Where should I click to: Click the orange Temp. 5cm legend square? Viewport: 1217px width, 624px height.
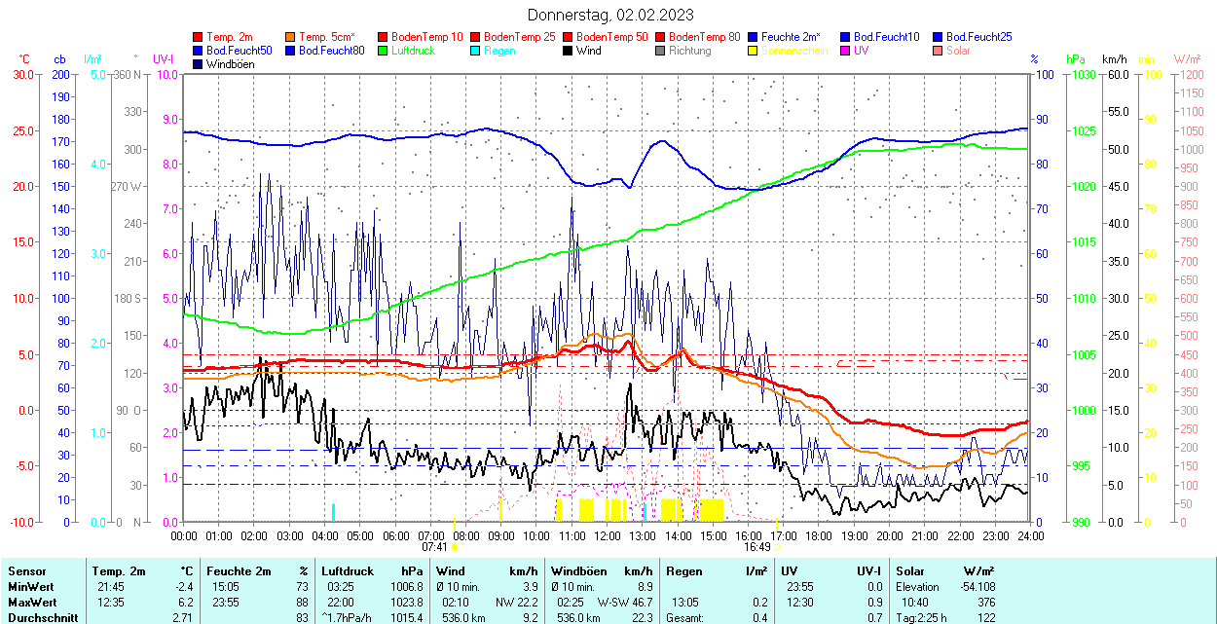(291, 37)
